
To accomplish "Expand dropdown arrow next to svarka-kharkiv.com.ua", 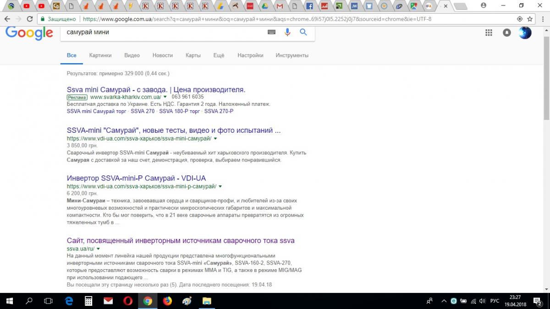I will coord(165,97).
